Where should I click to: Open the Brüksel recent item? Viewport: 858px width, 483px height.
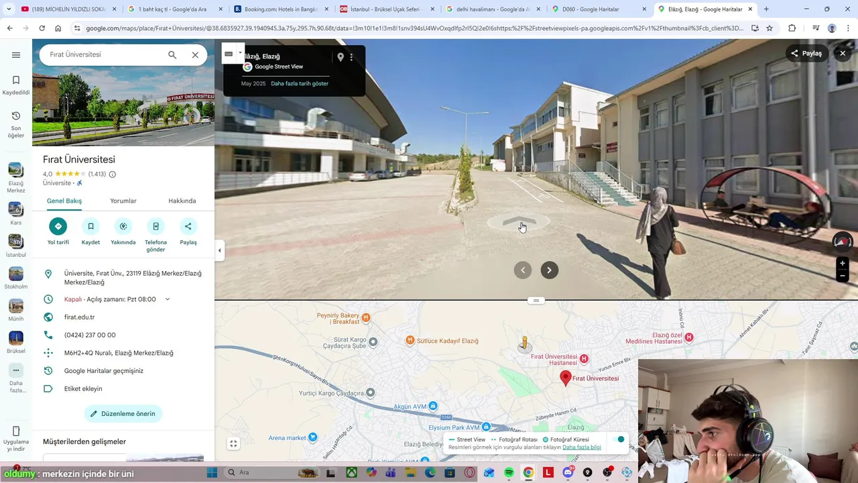tap(16, 342)
